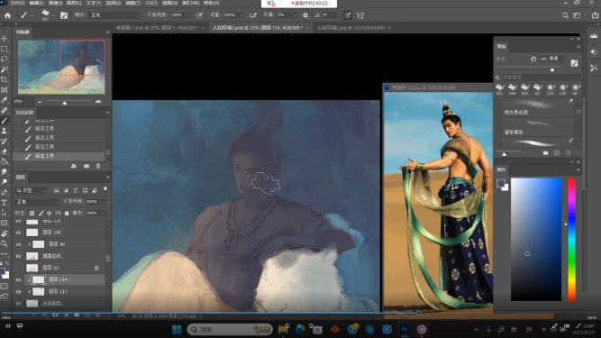Screen dimensions: 601x338
Task: Select the Crop tool
Action: click(x=5, y=79)
